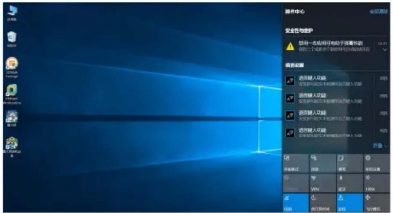
Task: Open the Recycle Bin desktop icon
Action: coord(12,39)
